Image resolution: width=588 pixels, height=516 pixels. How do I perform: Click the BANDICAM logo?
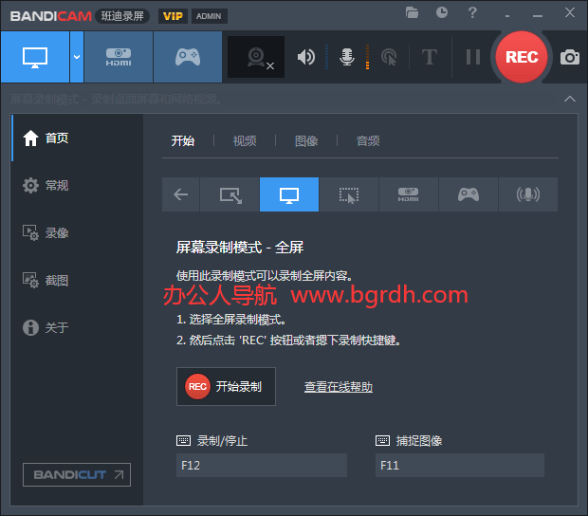coord(50,16)
